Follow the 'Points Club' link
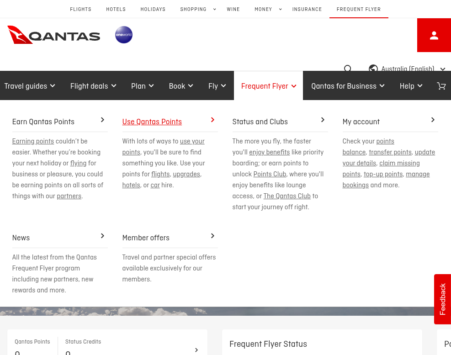 (270, 175)
